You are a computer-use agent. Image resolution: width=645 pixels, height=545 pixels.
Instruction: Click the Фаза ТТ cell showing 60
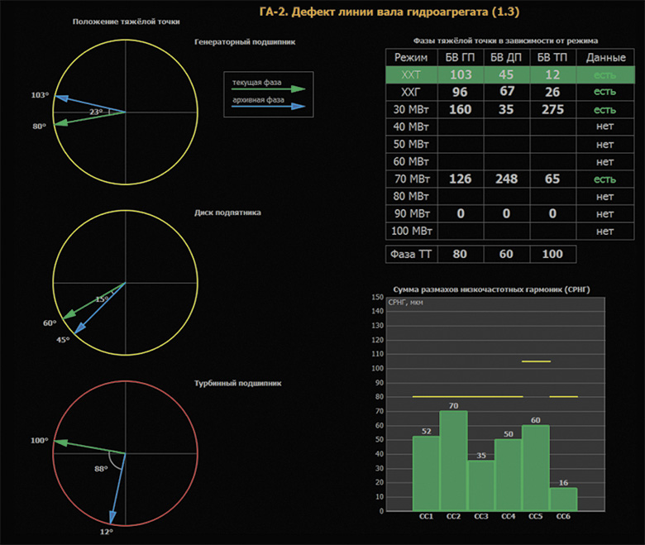click(506, 254)
